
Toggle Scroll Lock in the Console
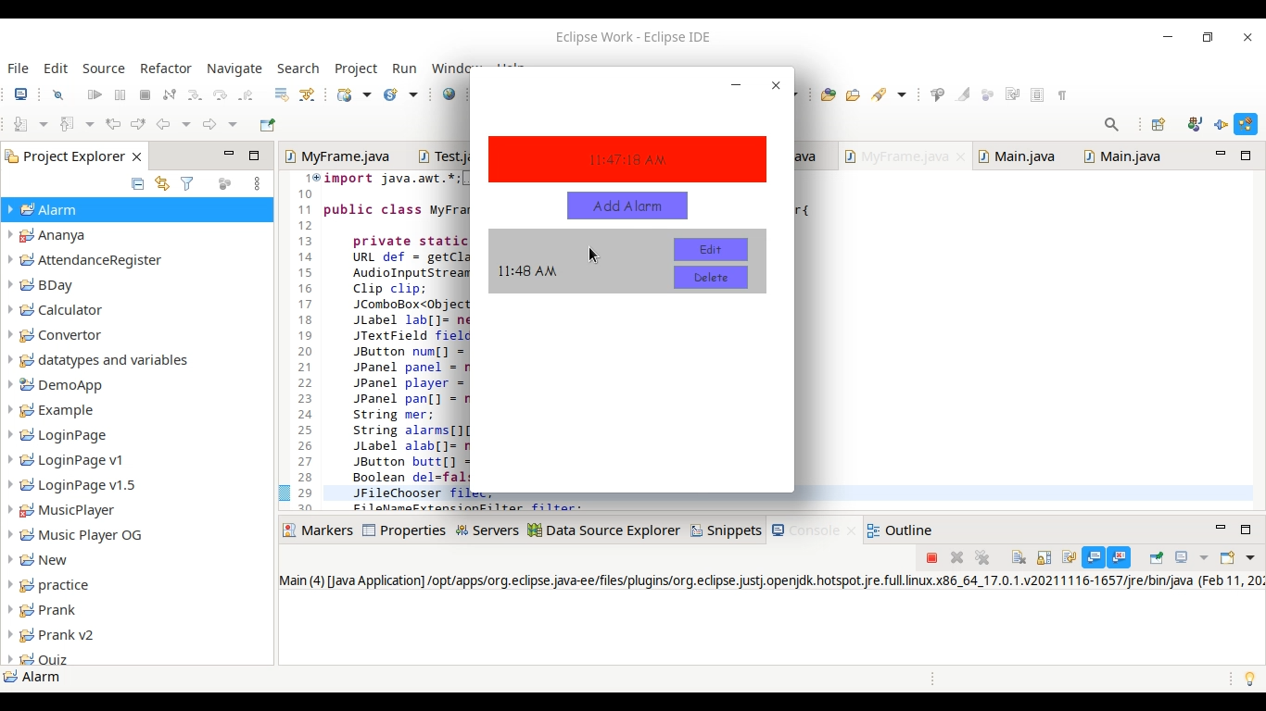[x=1043, y=557]
